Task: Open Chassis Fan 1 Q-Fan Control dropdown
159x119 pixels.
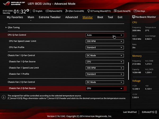Action: (x=105, y=56)
